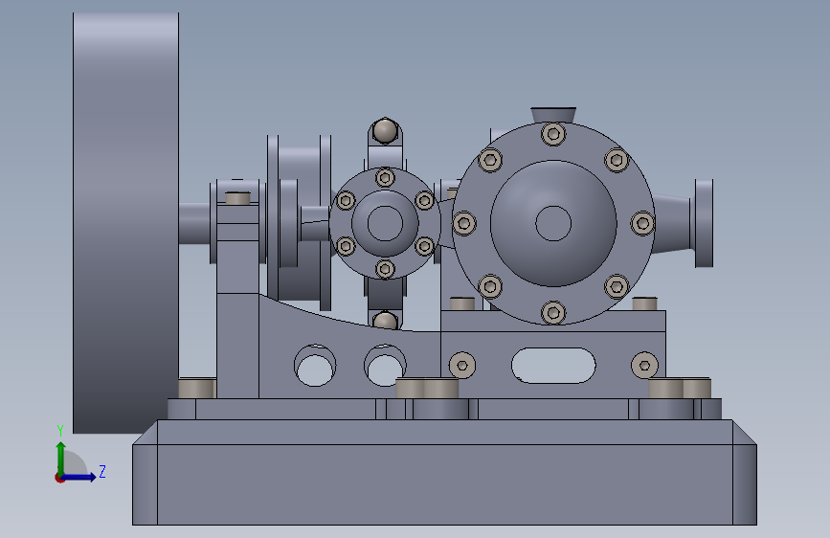Select the flywheel shaft stub

[x=194, y=223]
